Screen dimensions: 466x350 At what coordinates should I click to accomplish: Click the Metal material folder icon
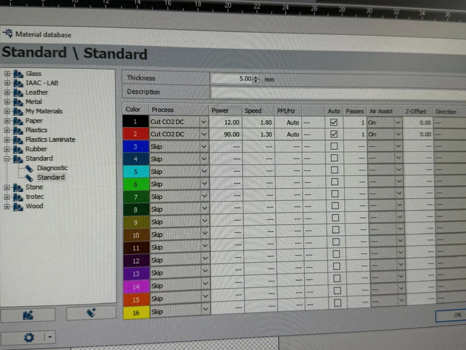tap(18, 102)
